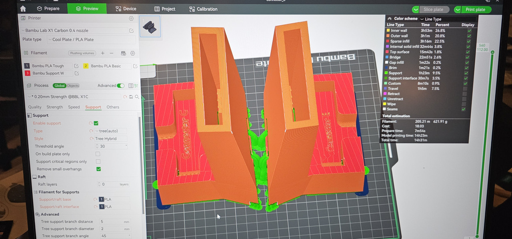Reset the support Type setting
The image size is (512, 239).
pos(91,131)
